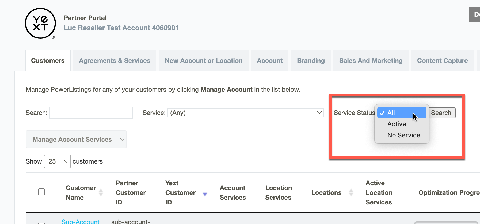The height and width of the screenshot is (224, 480).
Task: Open New Account or Location tab
Action: point(204,61)
